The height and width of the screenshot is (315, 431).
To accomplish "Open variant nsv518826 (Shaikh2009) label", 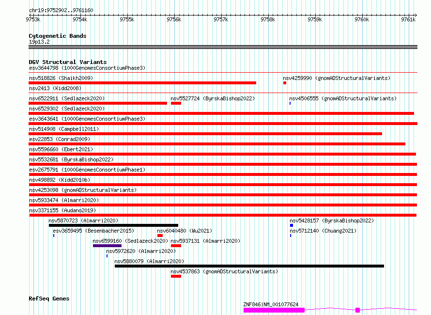I will click(x=61, y=78).
